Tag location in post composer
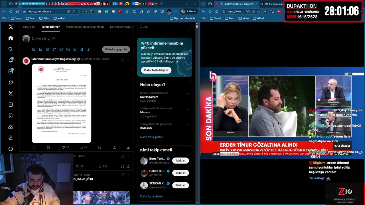 (x=75, y=49)
